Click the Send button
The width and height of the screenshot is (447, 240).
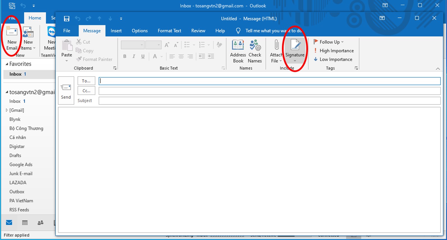coord(66,91)
